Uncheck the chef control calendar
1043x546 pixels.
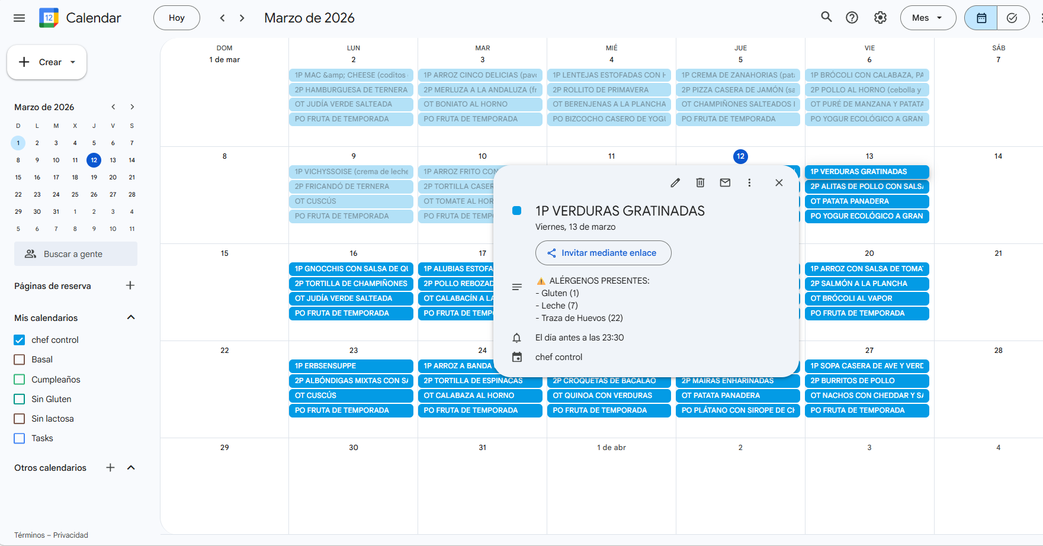tap(20, 340)
